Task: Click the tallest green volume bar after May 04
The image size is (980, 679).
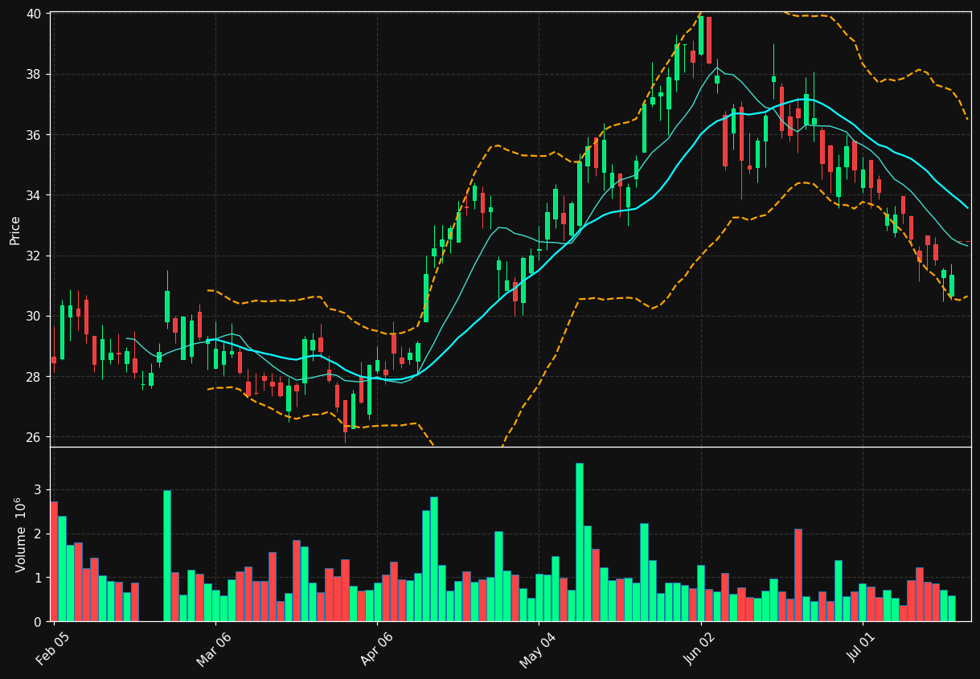Action: click(x=579, y=542)
